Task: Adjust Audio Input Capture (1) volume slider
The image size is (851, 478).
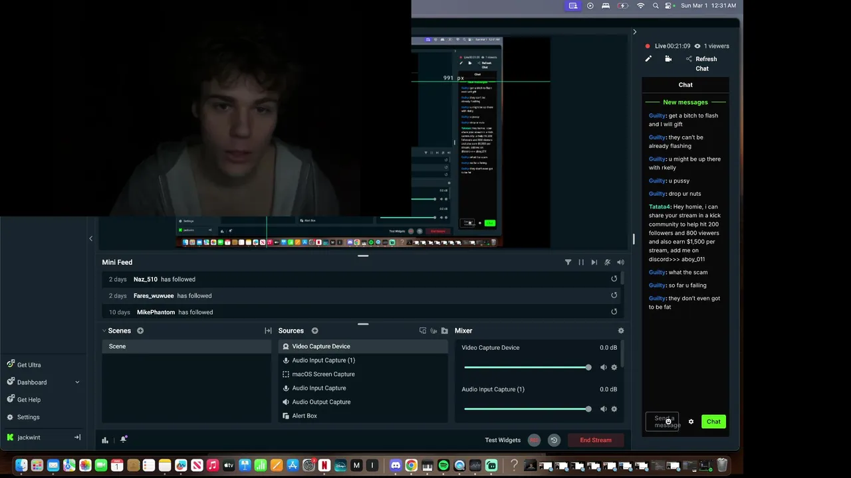Action: [527, 409]
